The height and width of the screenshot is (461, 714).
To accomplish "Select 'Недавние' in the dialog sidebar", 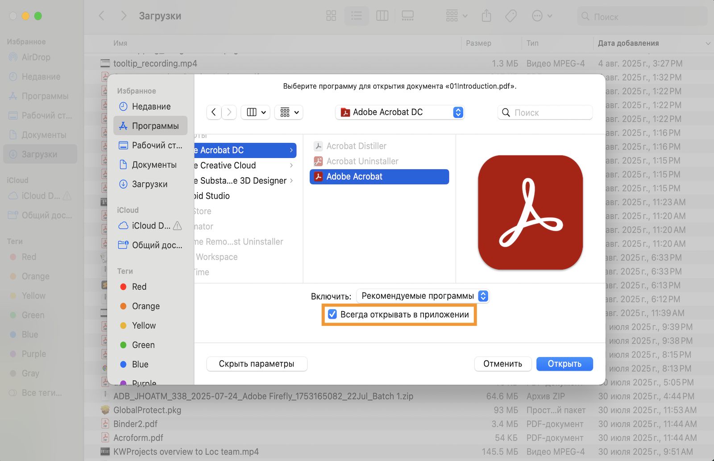I will [150, 107].
